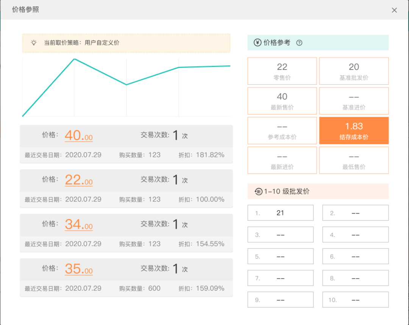Click the 最低售价 tile

click(x=354, y=160)
